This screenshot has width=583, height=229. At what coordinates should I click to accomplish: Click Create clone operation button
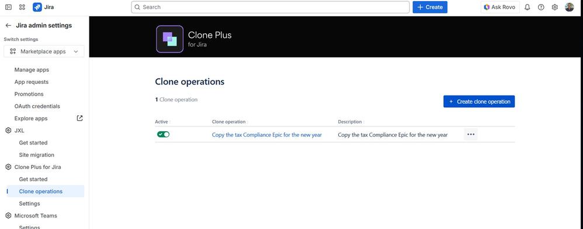pyautogui.click(x=479, y=101)
